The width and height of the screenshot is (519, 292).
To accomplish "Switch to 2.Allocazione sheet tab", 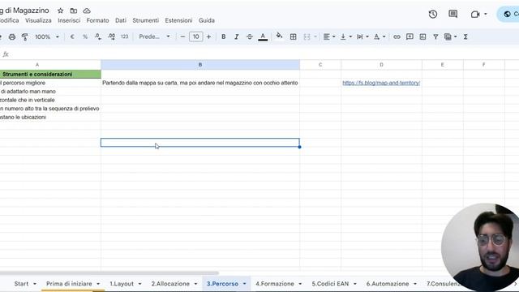I will tap(170, 284).
